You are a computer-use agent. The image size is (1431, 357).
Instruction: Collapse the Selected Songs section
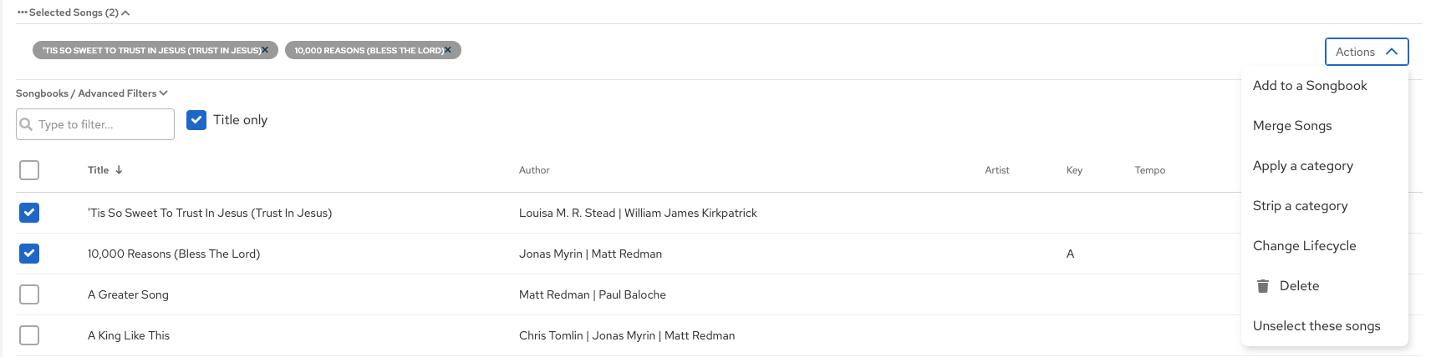125,13
